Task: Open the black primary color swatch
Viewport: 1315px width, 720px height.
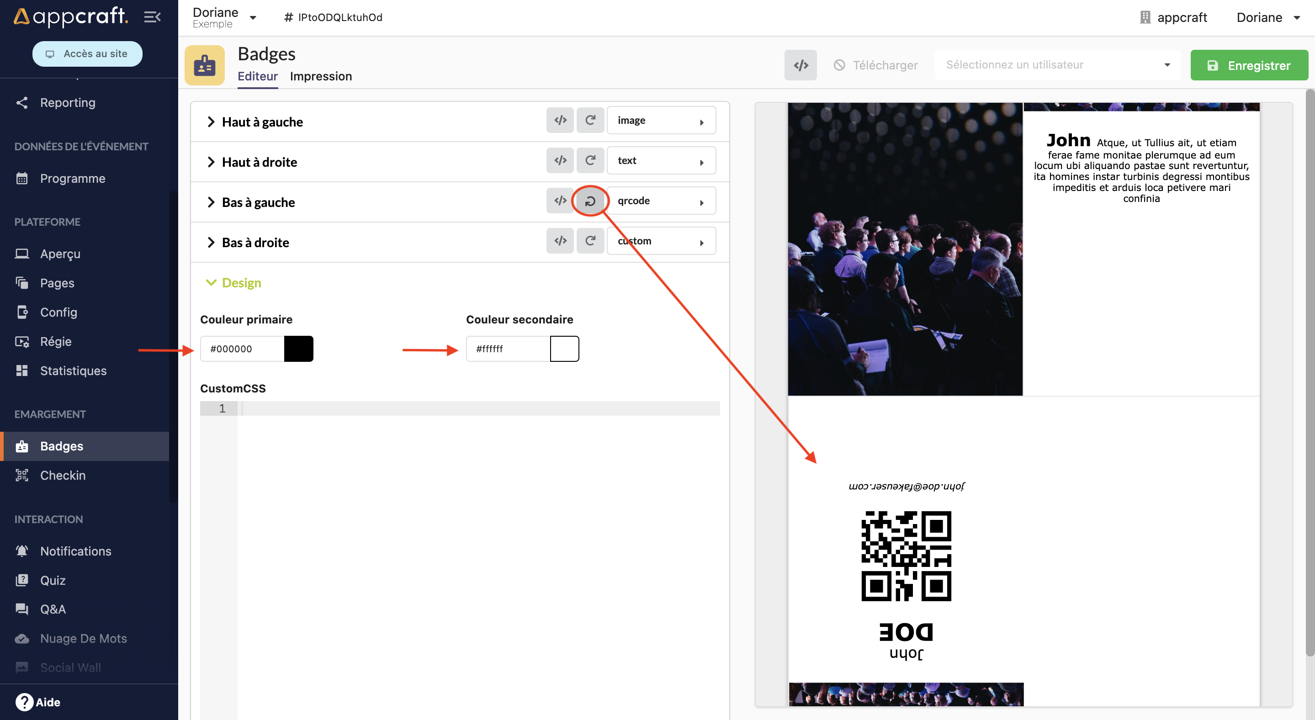Action: 298,349
